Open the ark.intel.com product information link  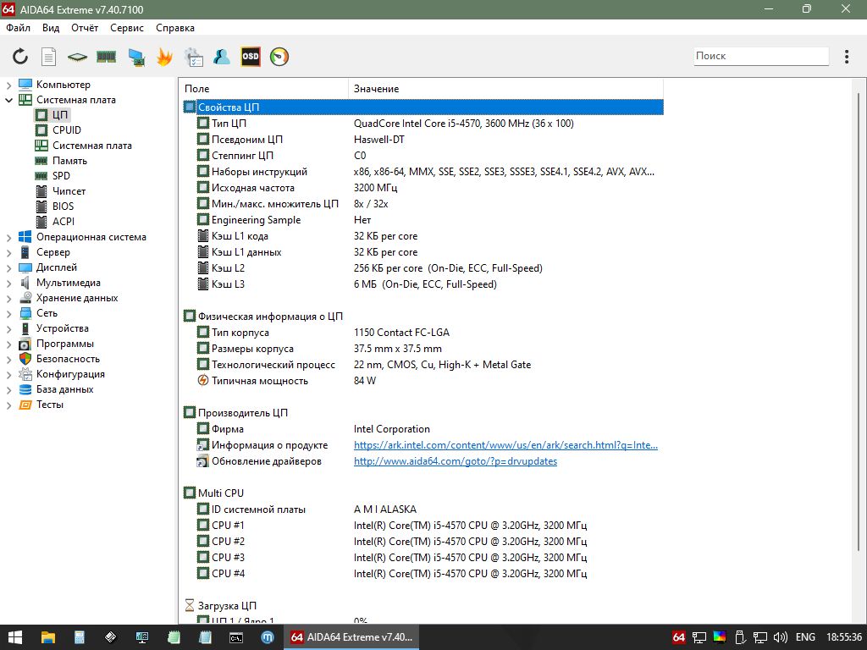click(x=505, y=445)
